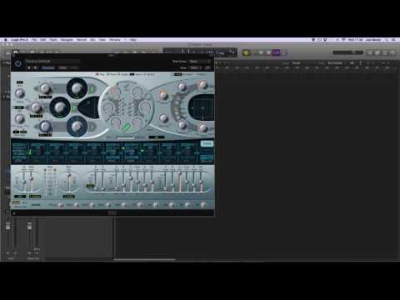
Task: Click the Analog knob below Tune
Action: pos(19,119)
